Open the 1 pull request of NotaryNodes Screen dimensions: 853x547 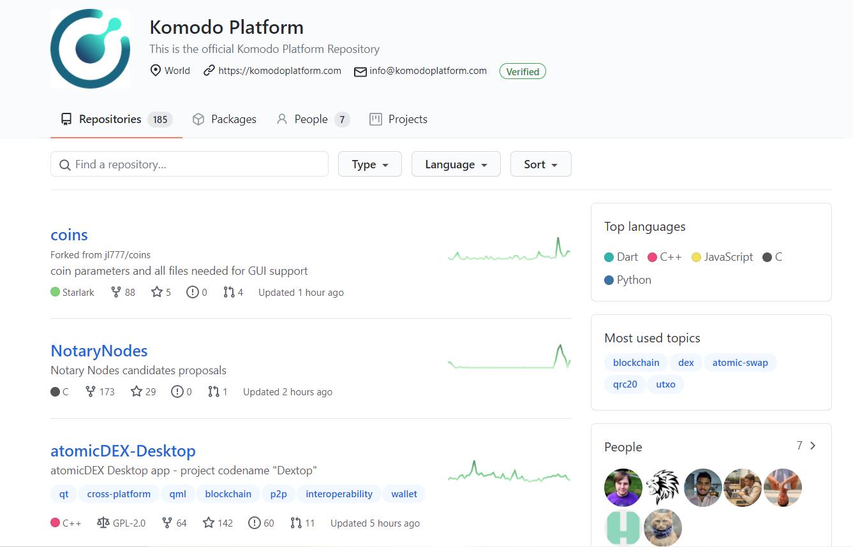(x=218, y=392)
